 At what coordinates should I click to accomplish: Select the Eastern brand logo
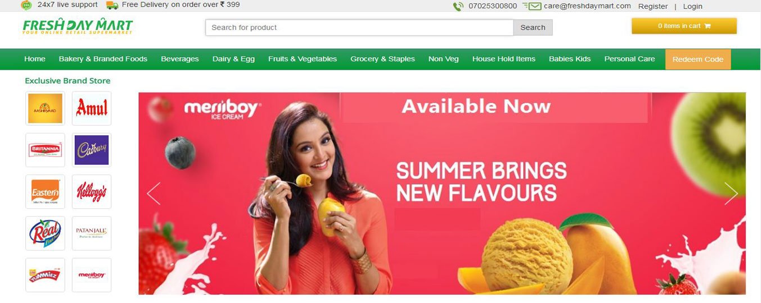[x=45, y=191]
